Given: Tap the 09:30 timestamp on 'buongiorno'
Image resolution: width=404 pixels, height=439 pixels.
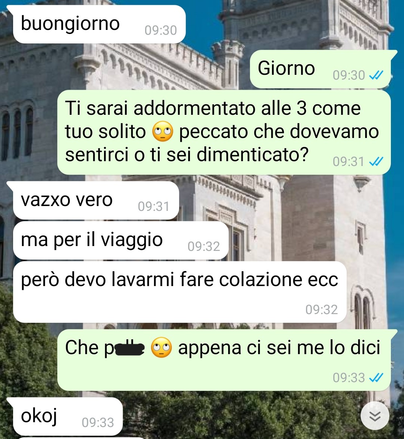Looking at the screenshot, I should pyautogui.click(x=161, y=30).
